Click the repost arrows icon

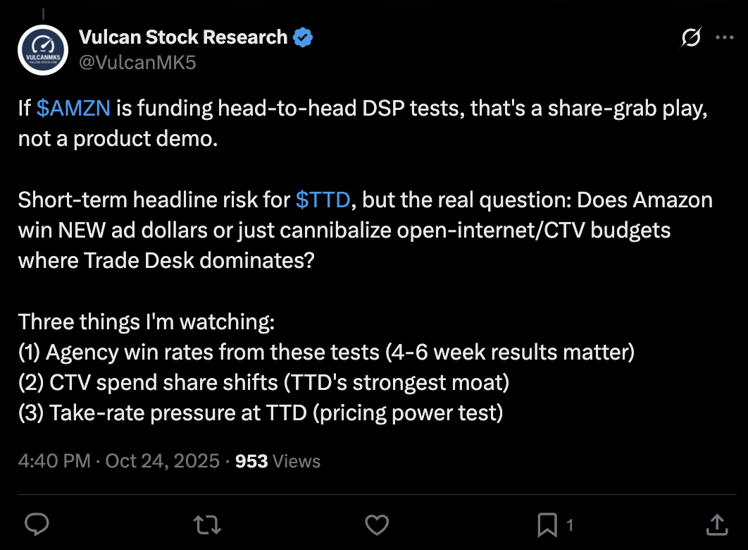point(207,524)
